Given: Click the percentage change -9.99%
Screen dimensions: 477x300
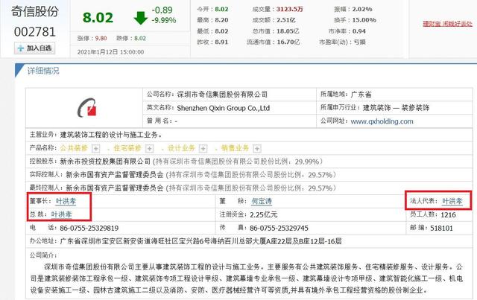Looking at the screenshot, I should coord(164,20).
